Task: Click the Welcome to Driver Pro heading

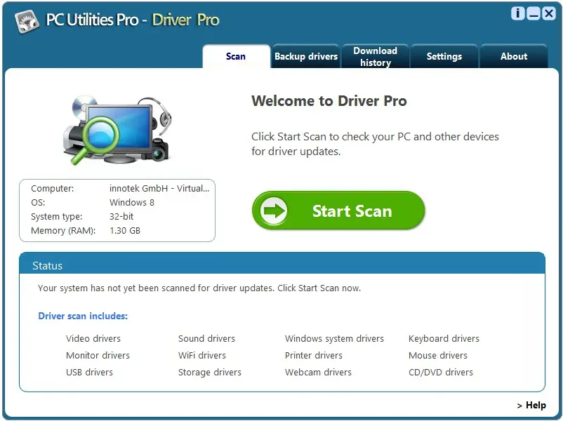Action: [x=329, y=101]
